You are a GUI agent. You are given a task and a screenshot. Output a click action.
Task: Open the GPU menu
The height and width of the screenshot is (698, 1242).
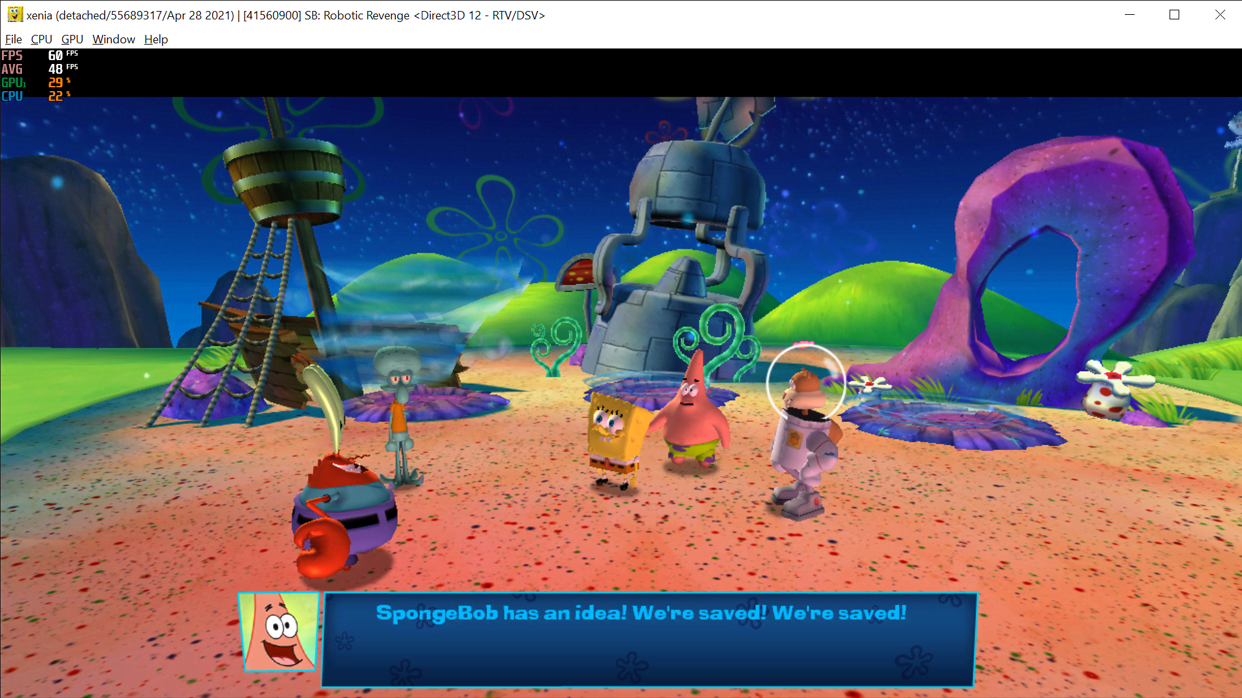pos(71,39)
